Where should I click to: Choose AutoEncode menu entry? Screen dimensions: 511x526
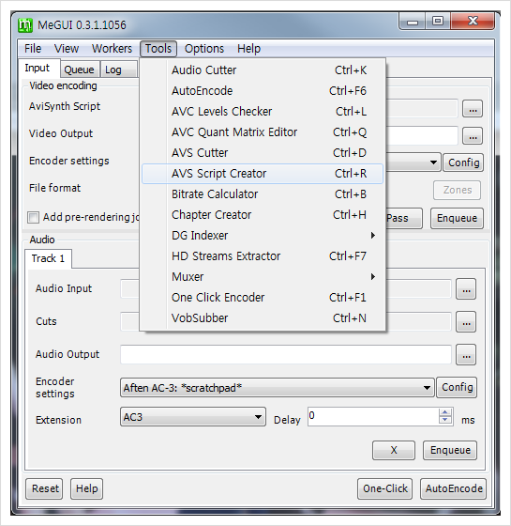[263, 91]
